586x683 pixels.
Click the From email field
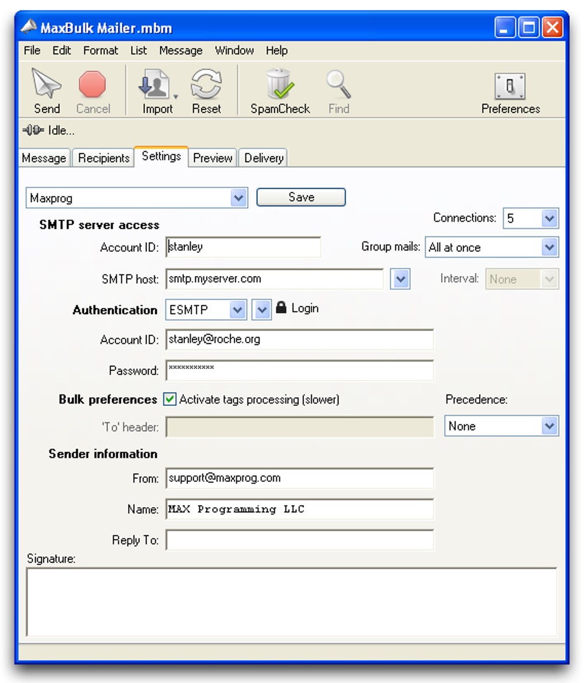[x=299, y=478]
